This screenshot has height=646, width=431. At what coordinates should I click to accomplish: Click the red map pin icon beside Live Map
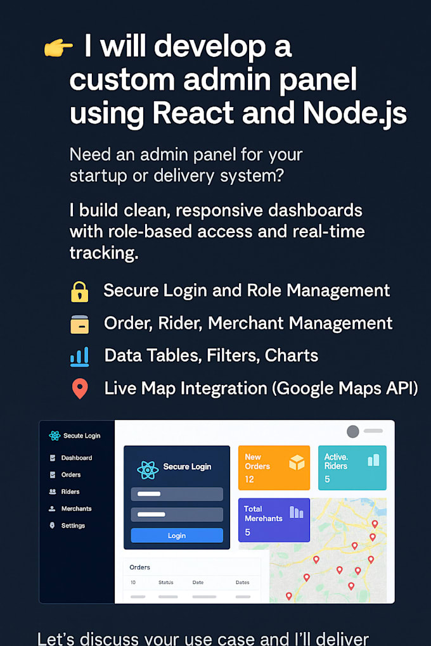pos(80,388)
